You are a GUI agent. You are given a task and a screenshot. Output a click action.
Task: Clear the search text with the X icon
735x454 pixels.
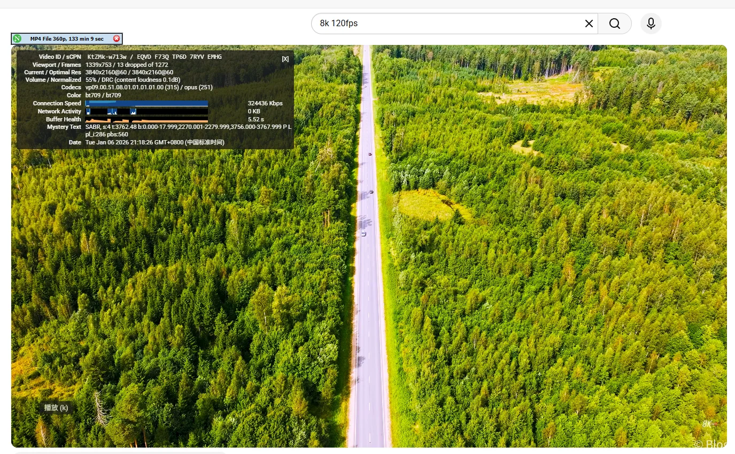(589, 24)
